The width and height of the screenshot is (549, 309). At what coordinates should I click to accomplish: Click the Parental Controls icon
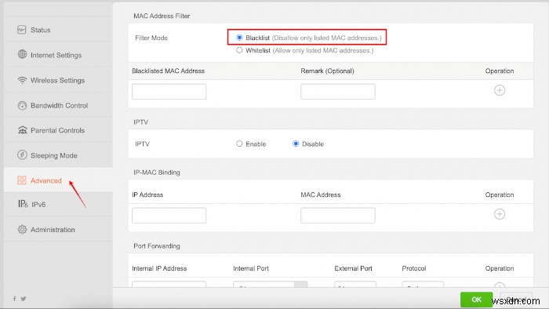coord(22,130)
